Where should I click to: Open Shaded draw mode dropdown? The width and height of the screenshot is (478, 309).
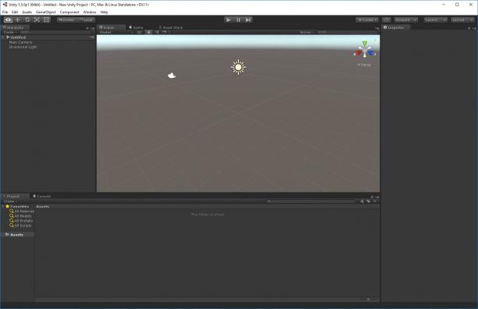[x=116, y=32]
